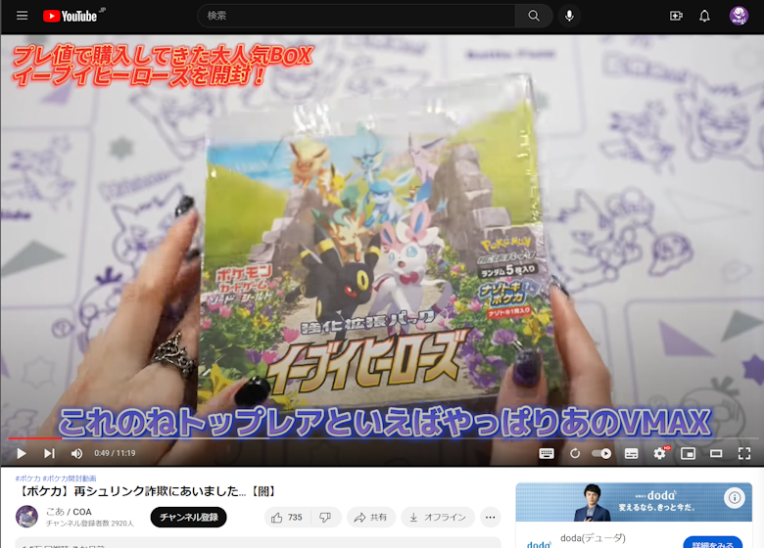Open the doda advertisement banner
764x548 pixels.
tap(634, 502)
